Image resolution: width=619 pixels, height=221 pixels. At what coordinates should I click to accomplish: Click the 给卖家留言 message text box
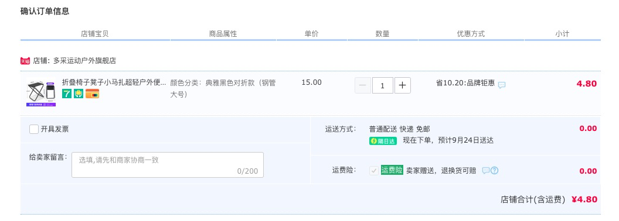click(168, 165)
